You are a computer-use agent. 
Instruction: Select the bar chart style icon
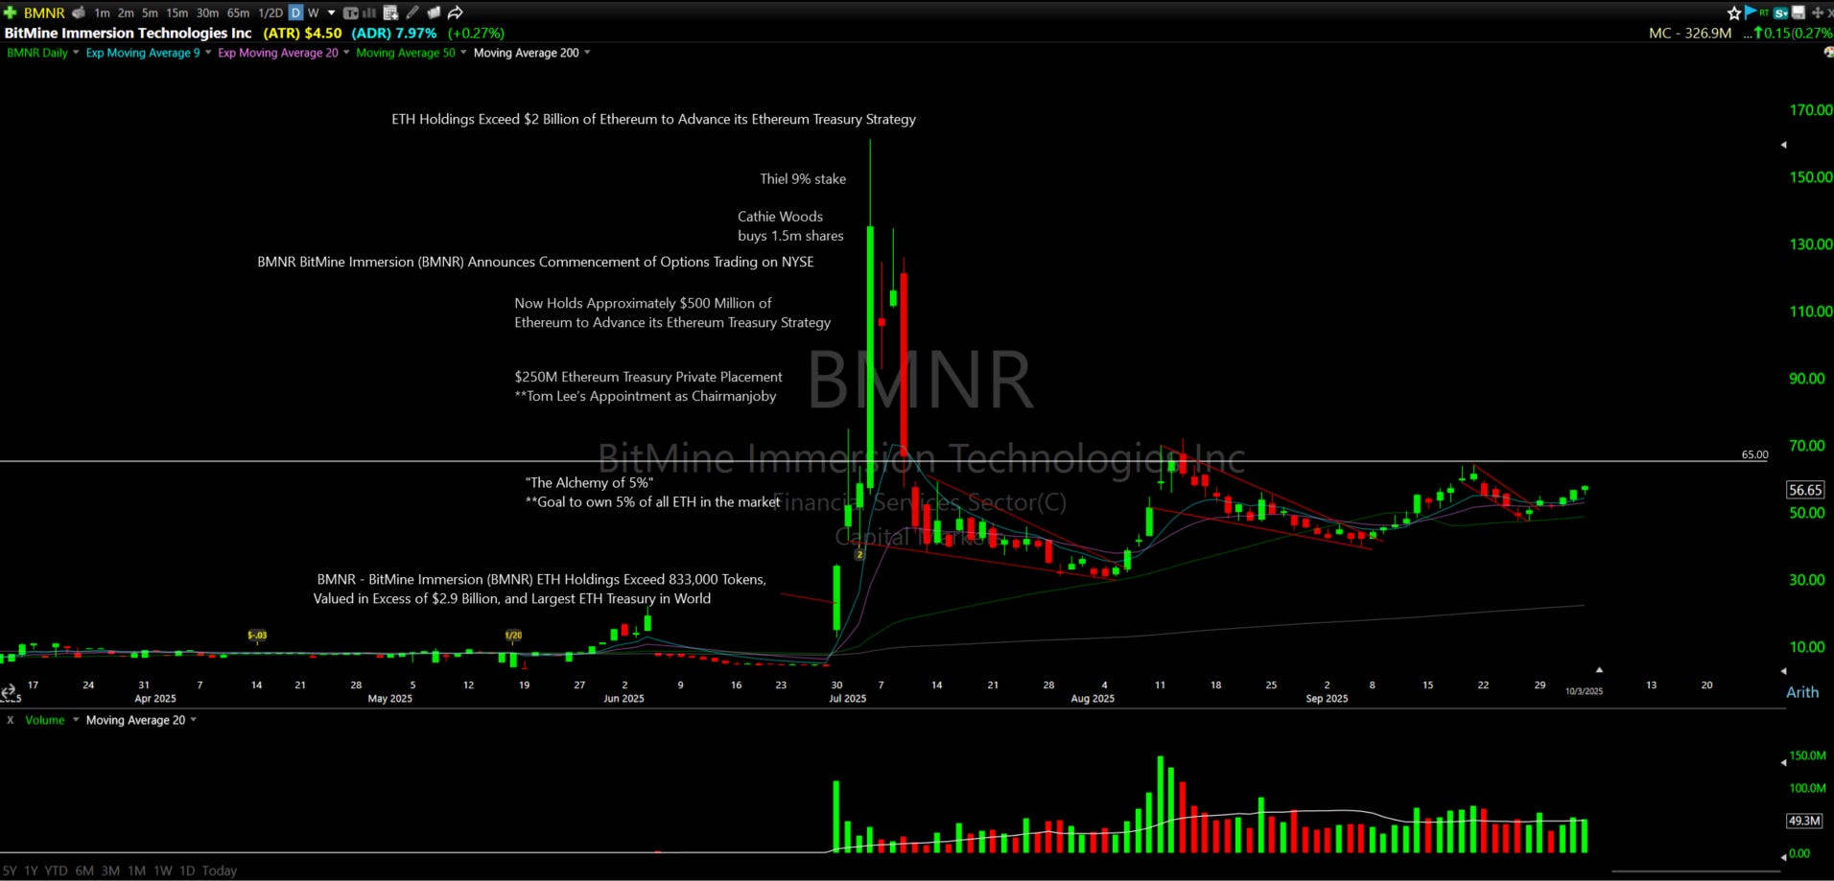(369, 12)
